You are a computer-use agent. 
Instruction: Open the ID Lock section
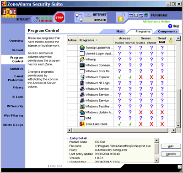tap(18, 97)
